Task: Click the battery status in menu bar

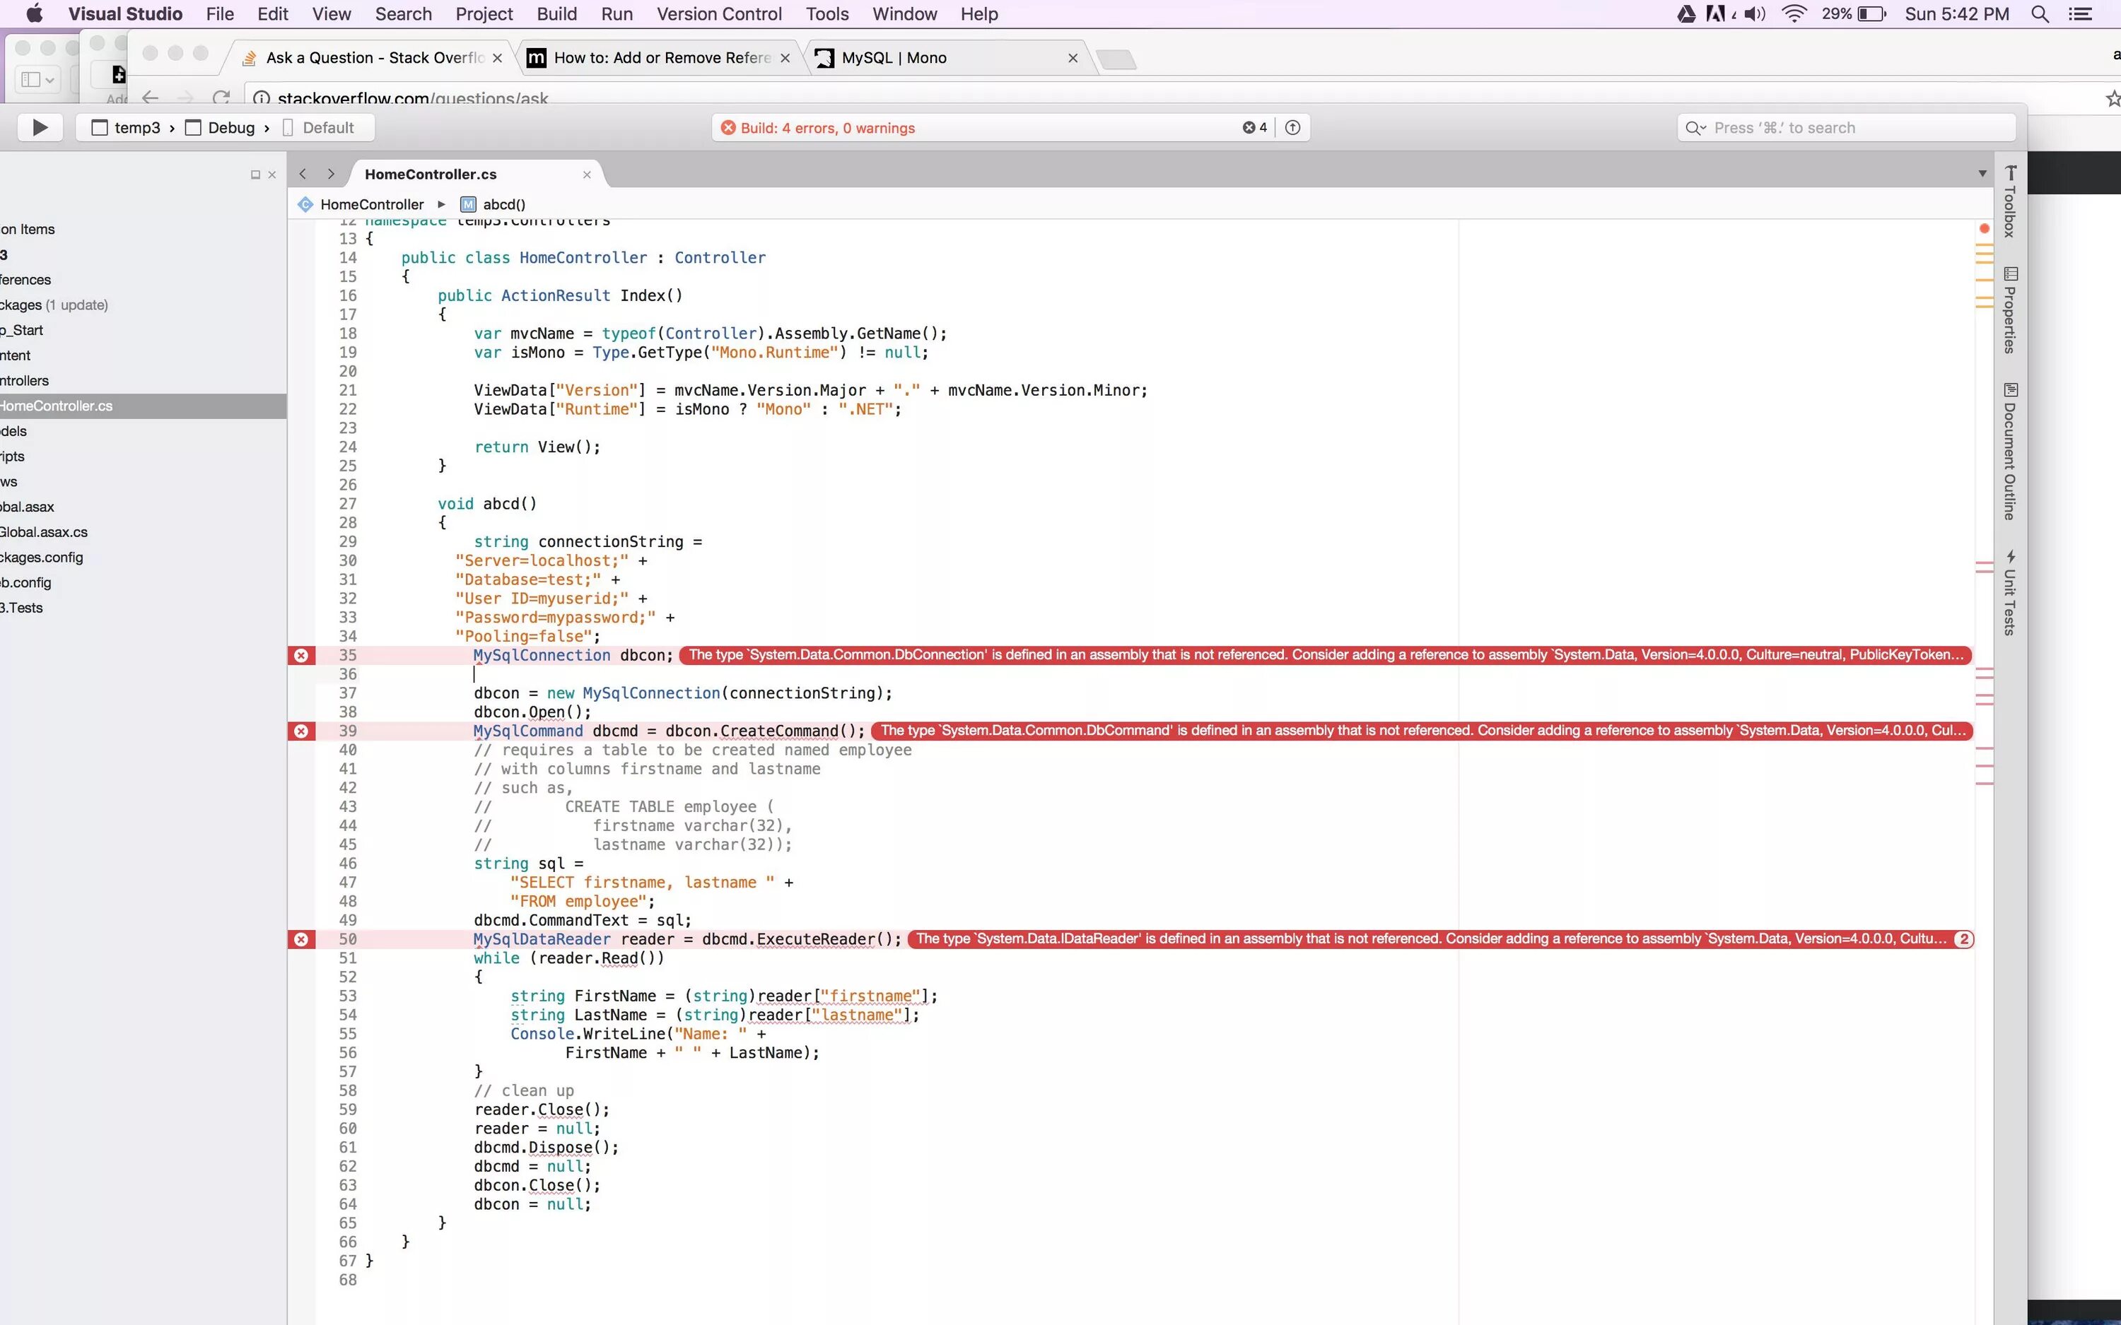Action: tap(1854, 13)
